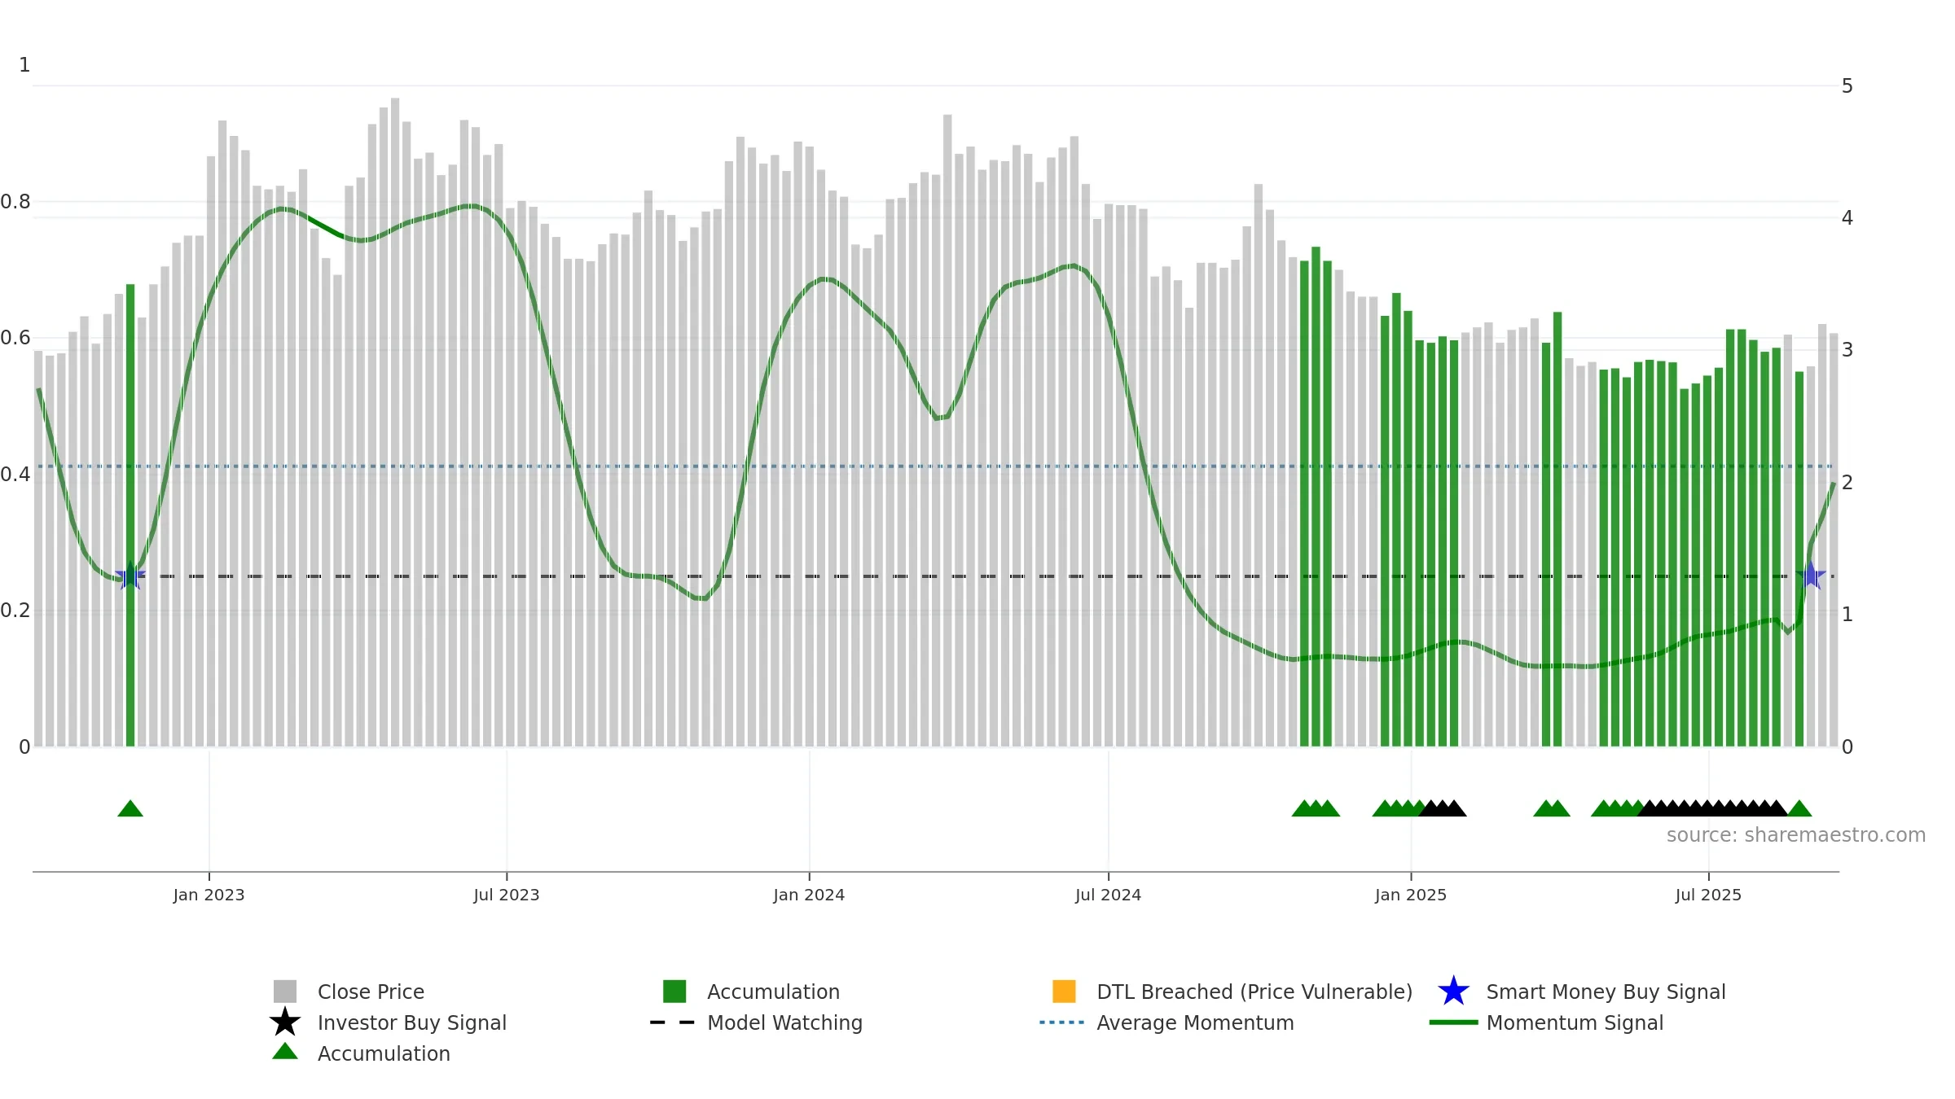Toggle the Smart Money Buy Signal legend label
1955x1099 pixels.
coord(1606,992)
